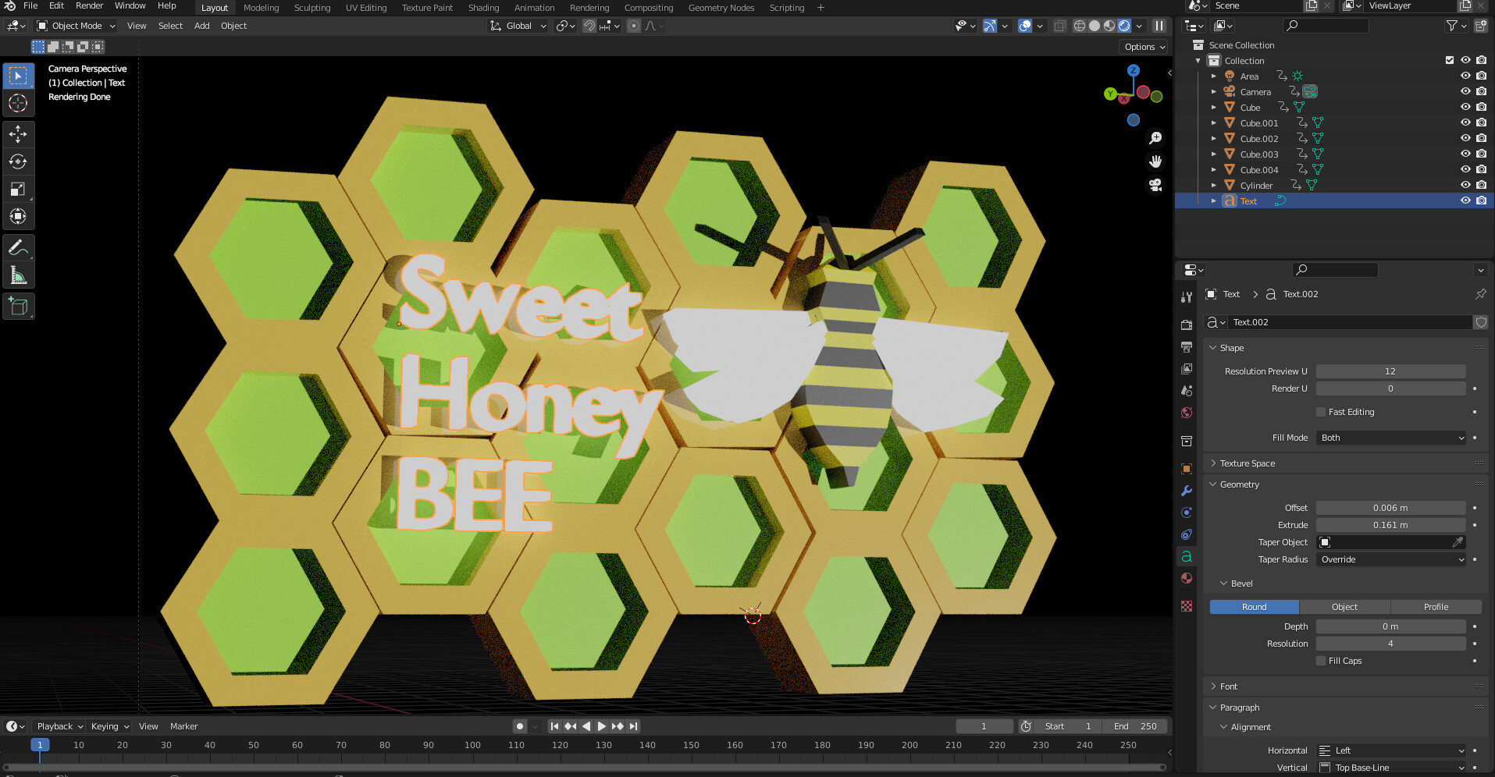This screenshot has width=1495, height=777.
Task: Open the Render menu
Action: 89,5
